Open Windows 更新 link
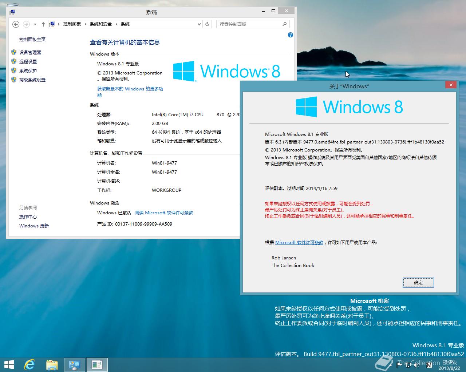 click(x=34, y=226)
